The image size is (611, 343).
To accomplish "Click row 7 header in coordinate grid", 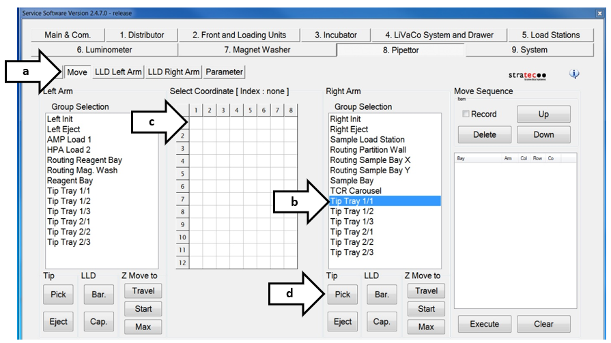I will coord(182,199).
